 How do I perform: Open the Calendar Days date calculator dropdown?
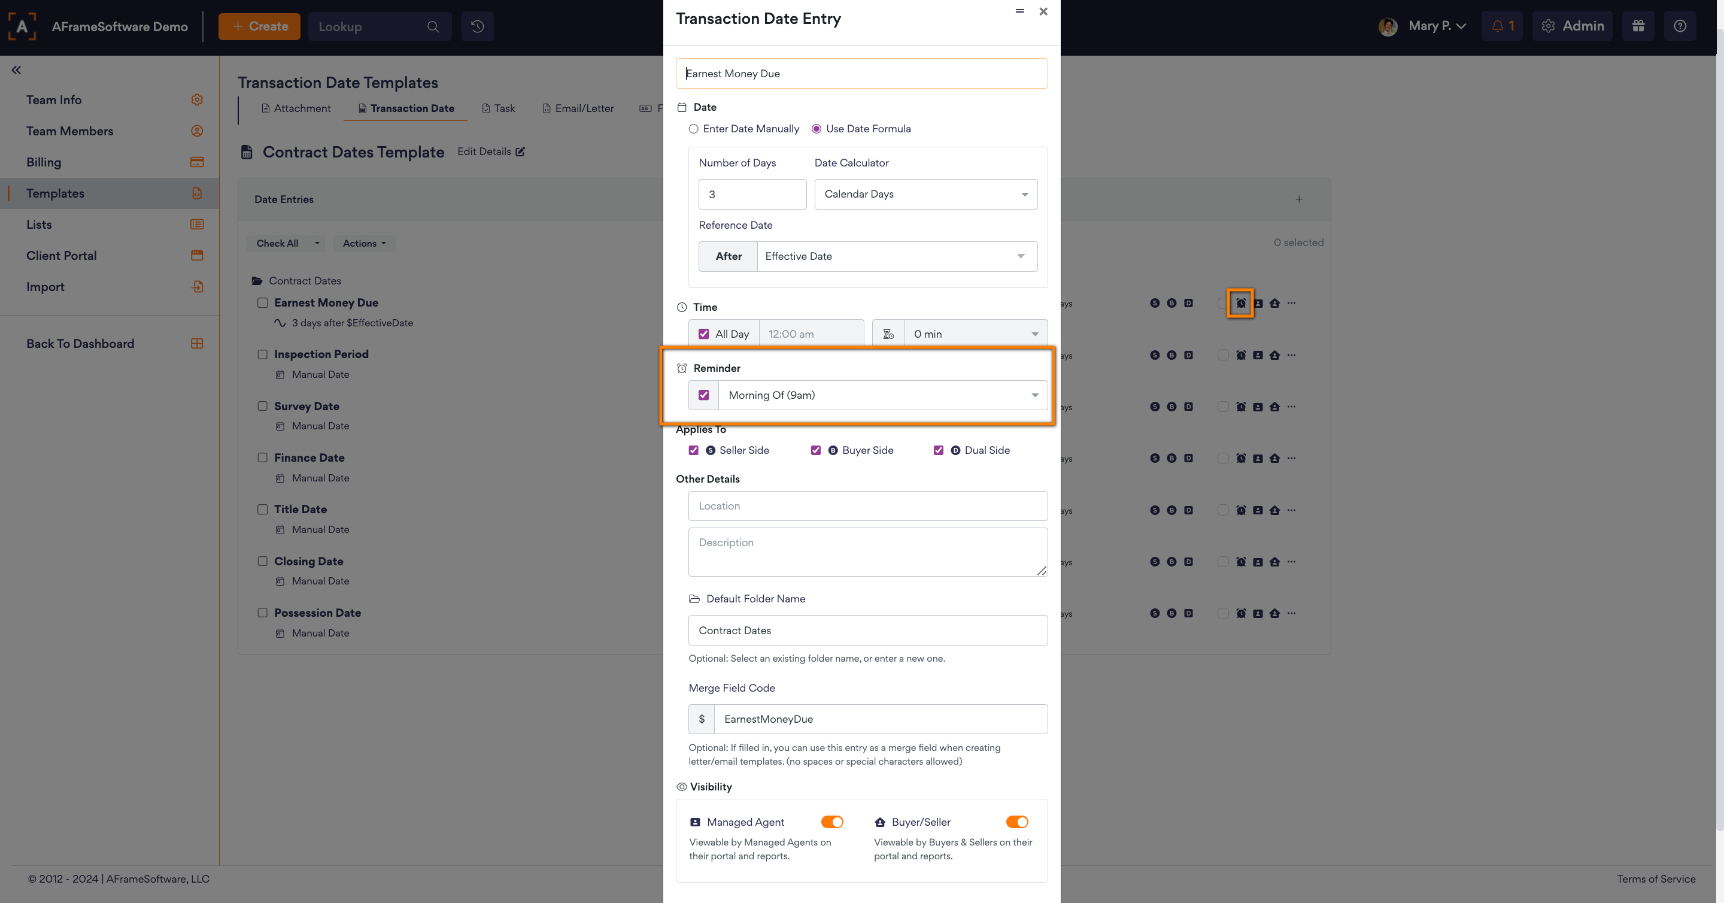[925, 194]
